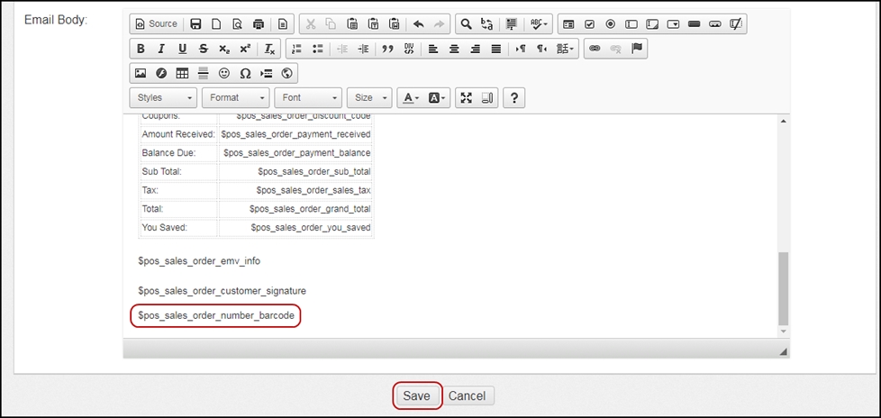Open Text Color picker
881x418 pixels.
(412, 98)
